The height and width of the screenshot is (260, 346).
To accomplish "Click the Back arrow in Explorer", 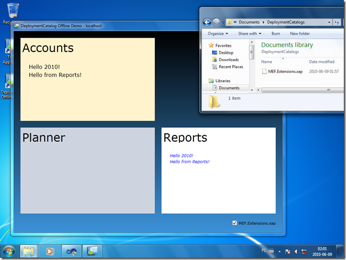I will [207, 22].
